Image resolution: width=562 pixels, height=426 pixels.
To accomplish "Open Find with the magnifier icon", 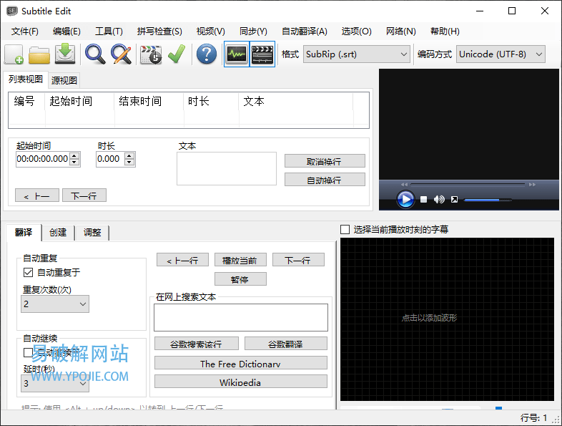I will [x=95, y=54].
